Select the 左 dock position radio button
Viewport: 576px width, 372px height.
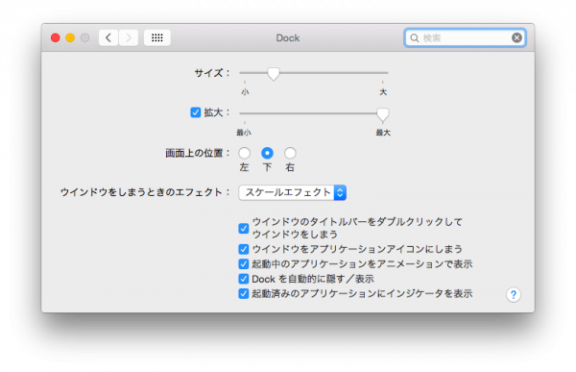click(244, 153)
